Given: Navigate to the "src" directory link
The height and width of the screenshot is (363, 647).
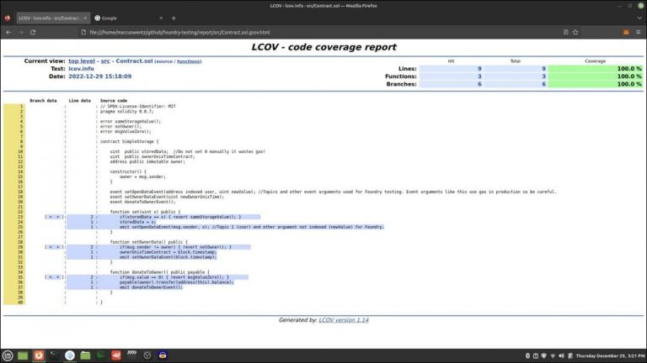Looking at the screenshot, I should pos(105,61).
